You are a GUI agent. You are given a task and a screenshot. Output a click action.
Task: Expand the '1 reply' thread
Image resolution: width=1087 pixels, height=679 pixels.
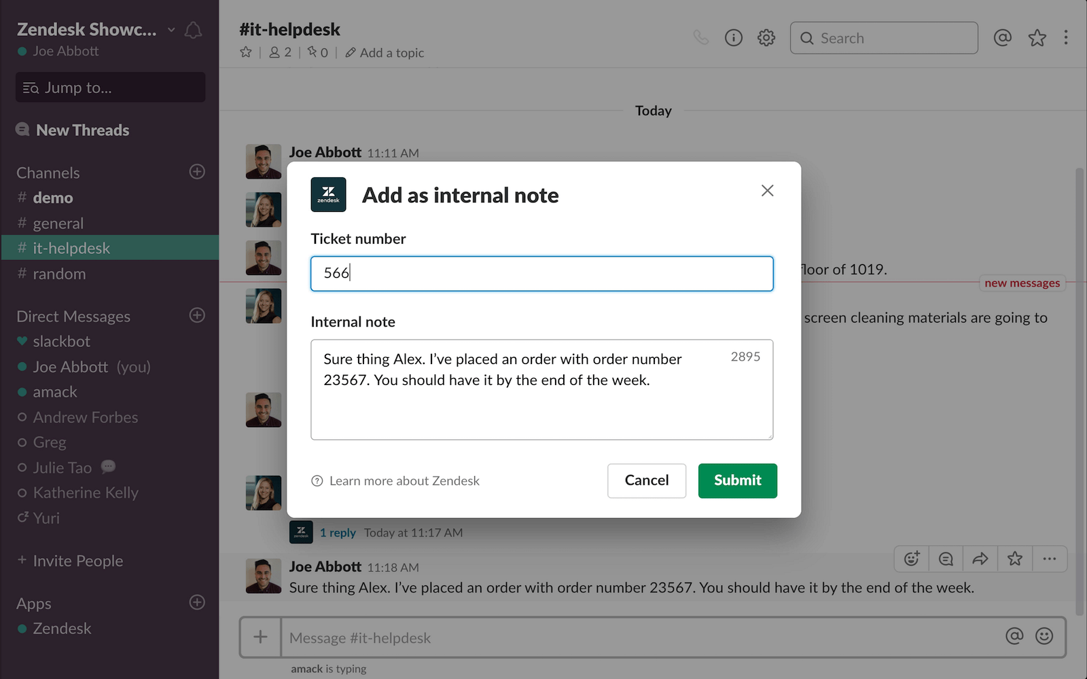pos(338,532)
